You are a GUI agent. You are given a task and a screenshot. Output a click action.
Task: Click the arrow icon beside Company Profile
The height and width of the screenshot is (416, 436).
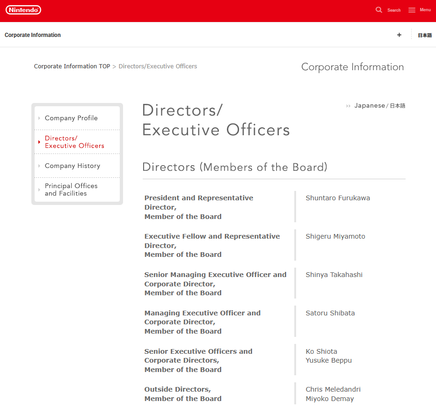point(39,118)
